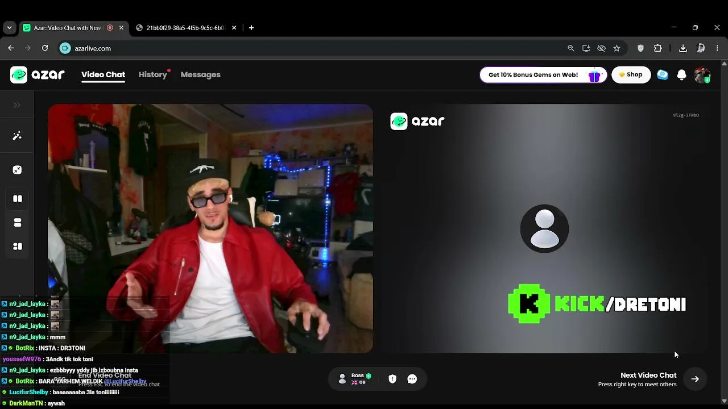This screenshot has height=409, width=728.
Task: Open the Chrome profile avatar
Action: tap(701, 48)
